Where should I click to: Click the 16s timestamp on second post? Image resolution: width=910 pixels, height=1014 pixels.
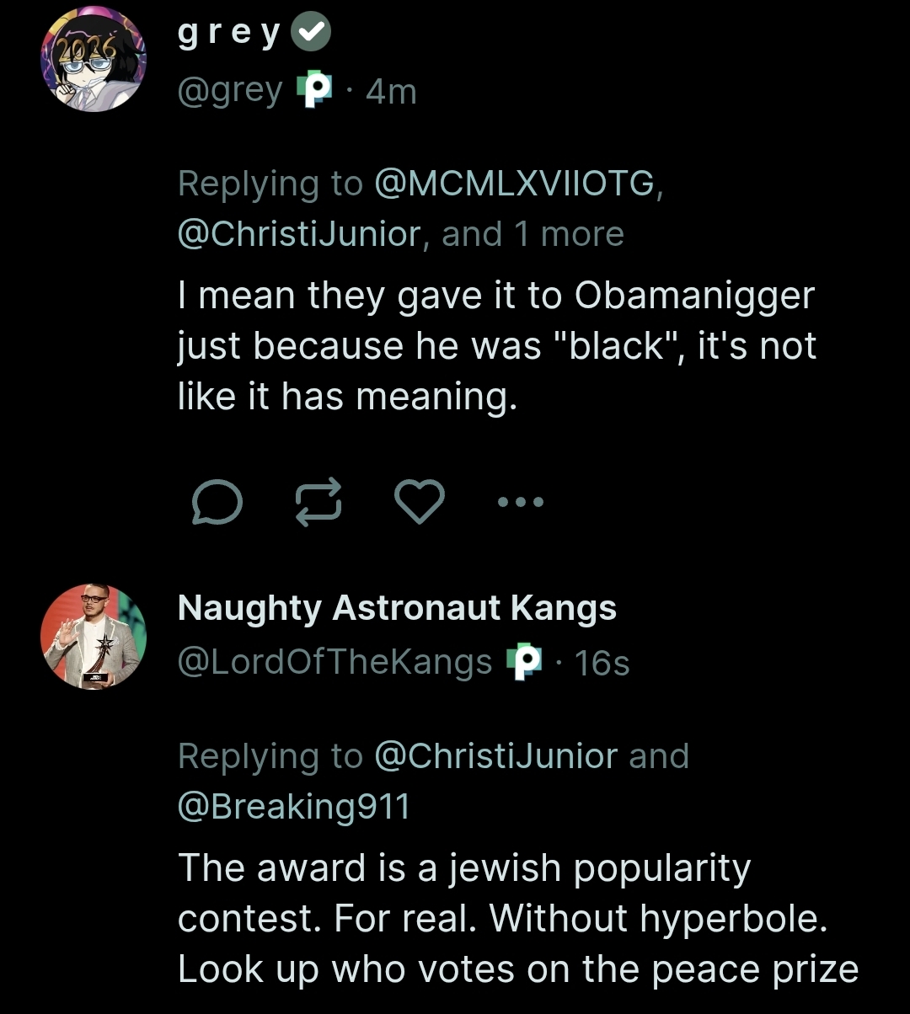601,664
